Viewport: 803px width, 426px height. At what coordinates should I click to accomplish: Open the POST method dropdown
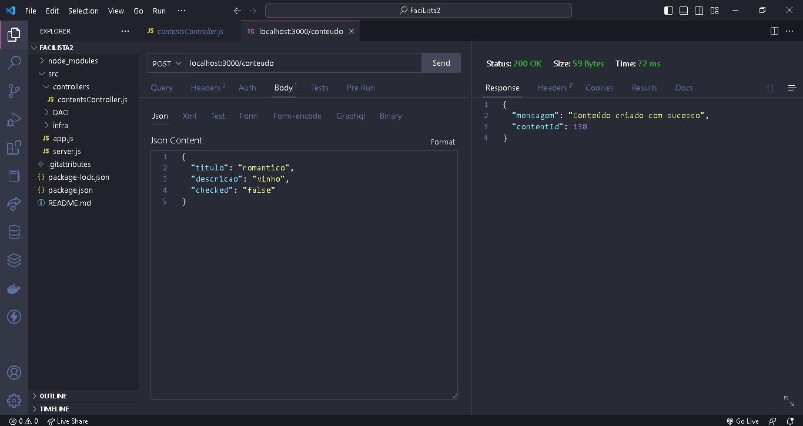(167, 63)
